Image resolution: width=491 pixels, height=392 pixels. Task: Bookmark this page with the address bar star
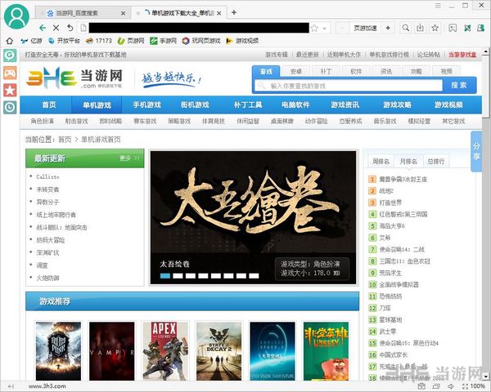[314, 28]
